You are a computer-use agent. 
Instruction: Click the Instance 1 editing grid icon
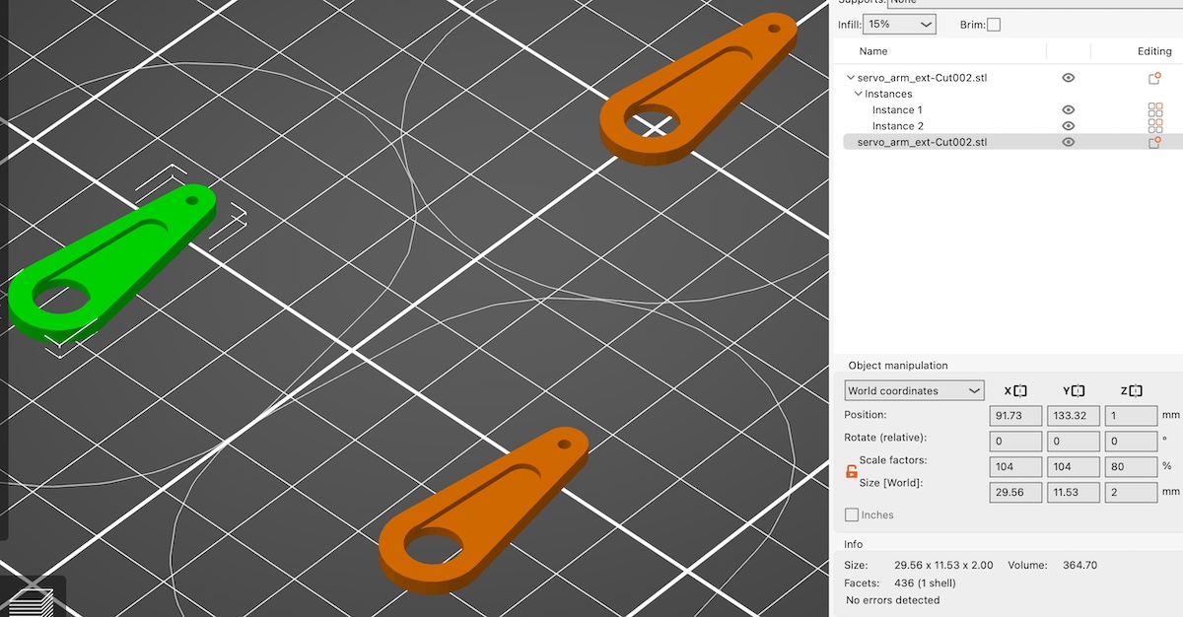[1155, 110]
